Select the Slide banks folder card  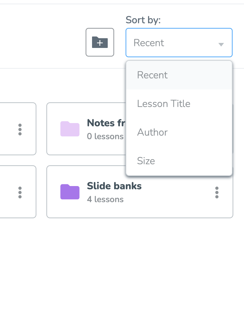pyautogui.click(x=140, y=192)
